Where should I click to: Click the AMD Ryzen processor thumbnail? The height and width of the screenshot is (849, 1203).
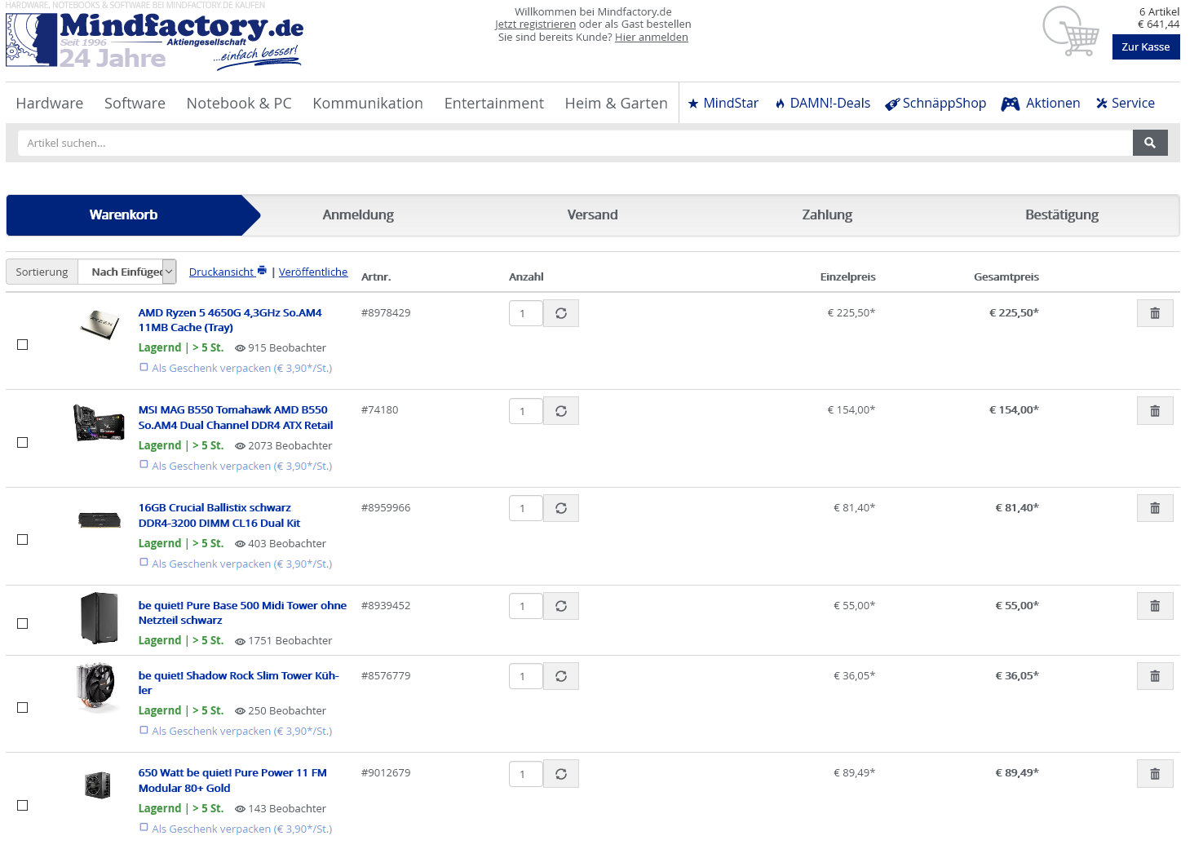click(99, 325)
